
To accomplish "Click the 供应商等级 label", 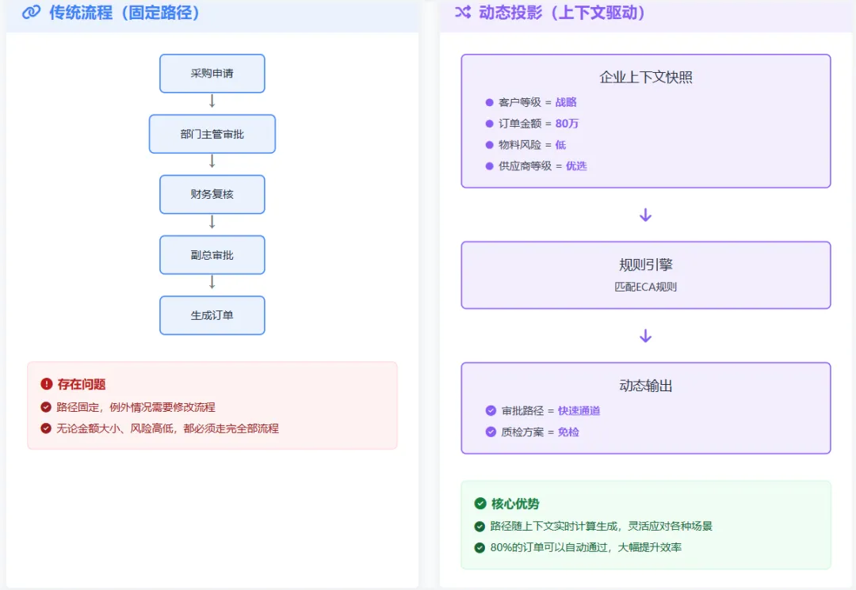I will click(x=525, y=166).
